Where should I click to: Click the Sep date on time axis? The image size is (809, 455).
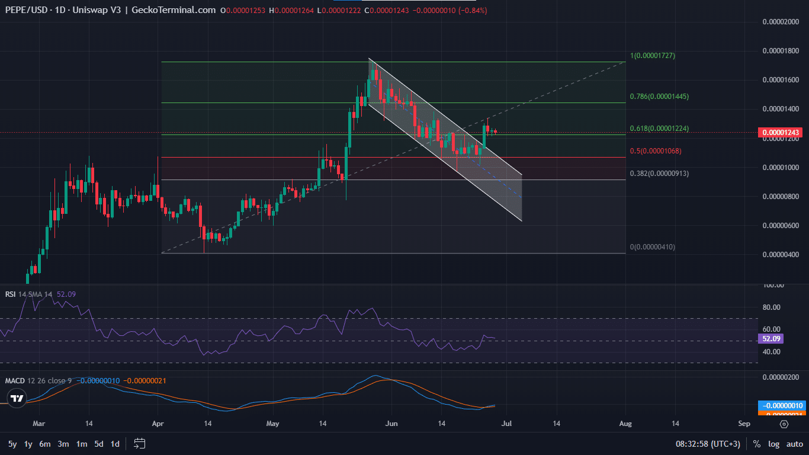pos(744,424)
